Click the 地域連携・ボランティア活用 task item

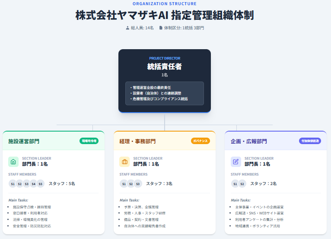click(258, 226)
